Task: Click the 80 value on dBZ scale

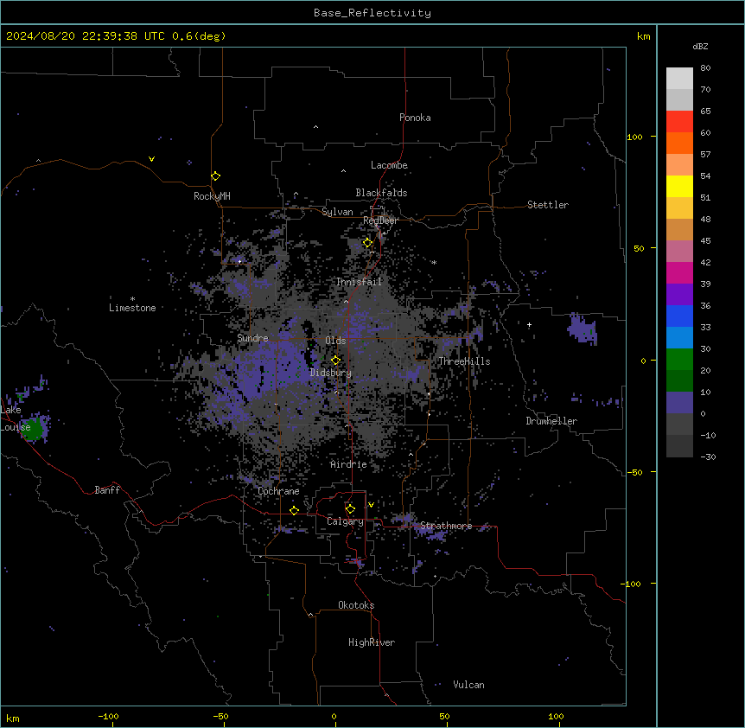Action: (705, 68)
